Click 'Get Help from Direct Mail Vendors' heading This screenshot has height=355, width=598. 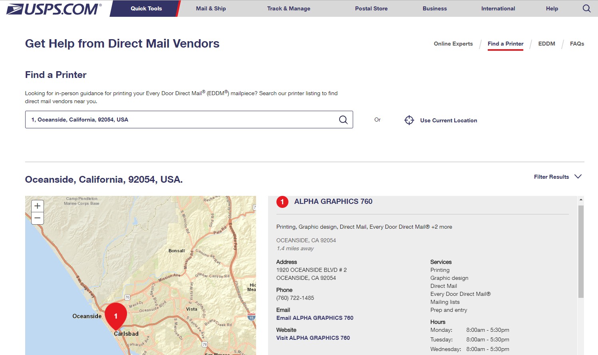click(x=122, y=44)
